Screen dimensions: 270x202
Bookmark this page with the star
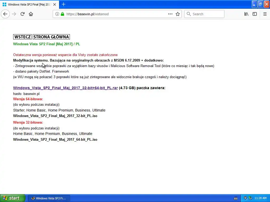(178, 14)
